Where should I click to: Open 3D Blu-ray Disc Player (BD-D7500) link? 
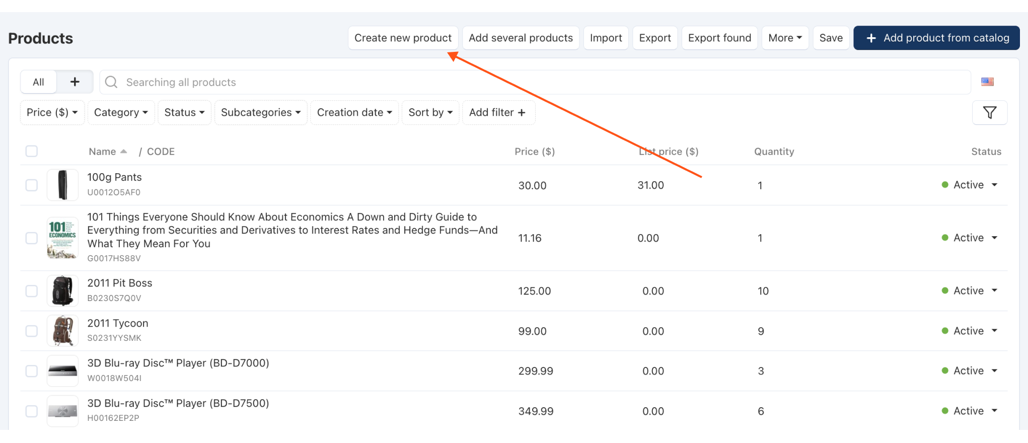click(x=178, y=403)
